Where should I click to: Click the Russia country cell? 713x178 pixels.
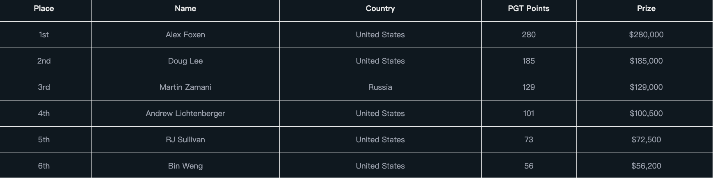(x=380, y=87)
